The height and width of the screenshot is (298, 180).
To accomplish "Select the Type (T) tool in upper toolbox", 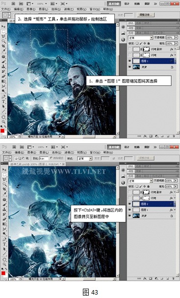I will click(x=3, y=102).
